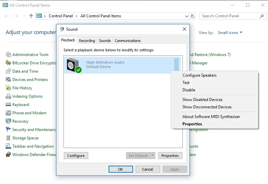
Task: Switch to the Recording tab
Action: click(x=87, y=41)
